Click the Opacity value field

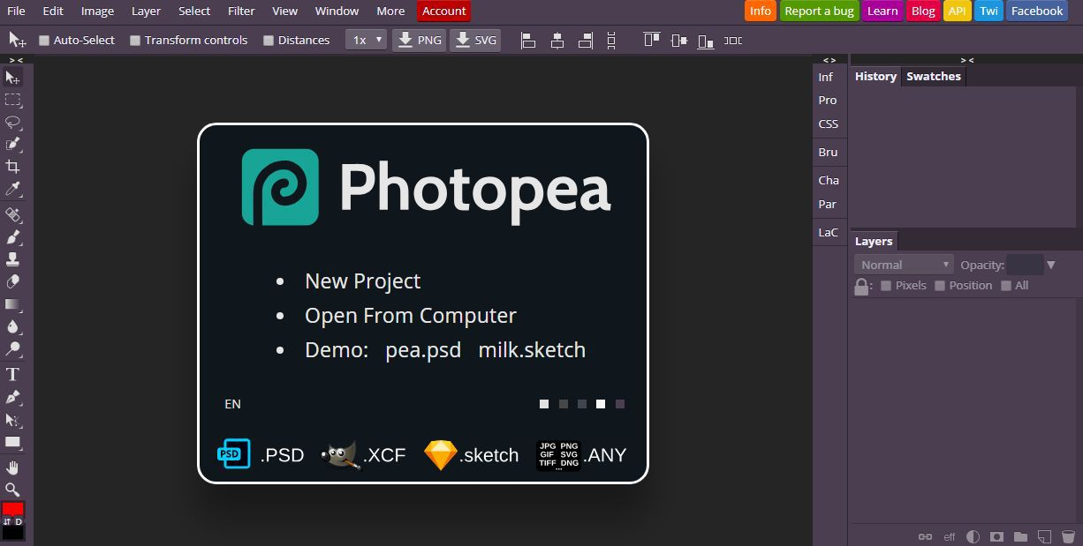[1025, 265]
